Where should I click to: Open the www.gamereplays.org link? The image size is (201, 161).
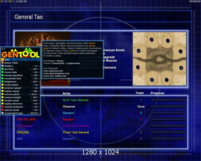(56, 73)
